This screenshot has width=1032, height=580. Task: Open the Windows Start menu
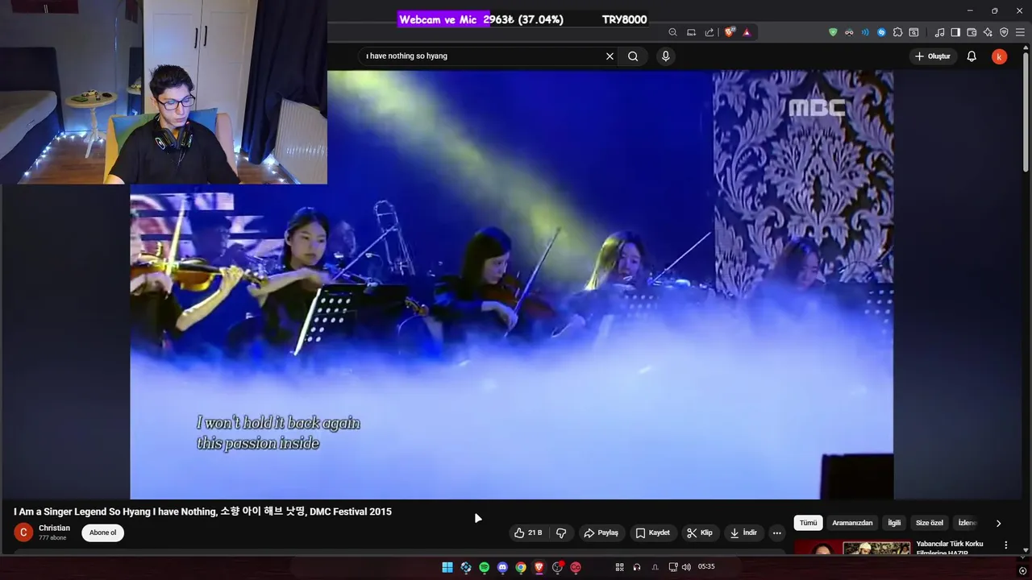pos(447,567)
